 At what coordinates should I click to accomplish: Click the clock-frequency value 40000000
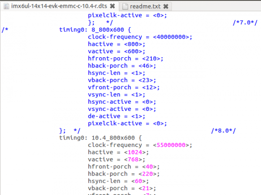coord(172,37)
